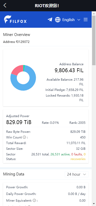The width and height of the screenshot is (96, 206).
Task: Click the page scrollbar thumb
Action: click(x=94, y=41)
